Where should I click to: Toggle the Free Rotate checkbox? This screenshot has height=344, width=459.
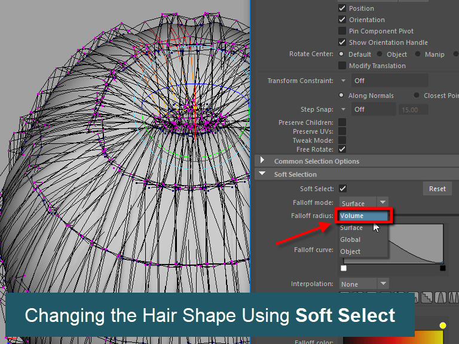tap(342, 149)
